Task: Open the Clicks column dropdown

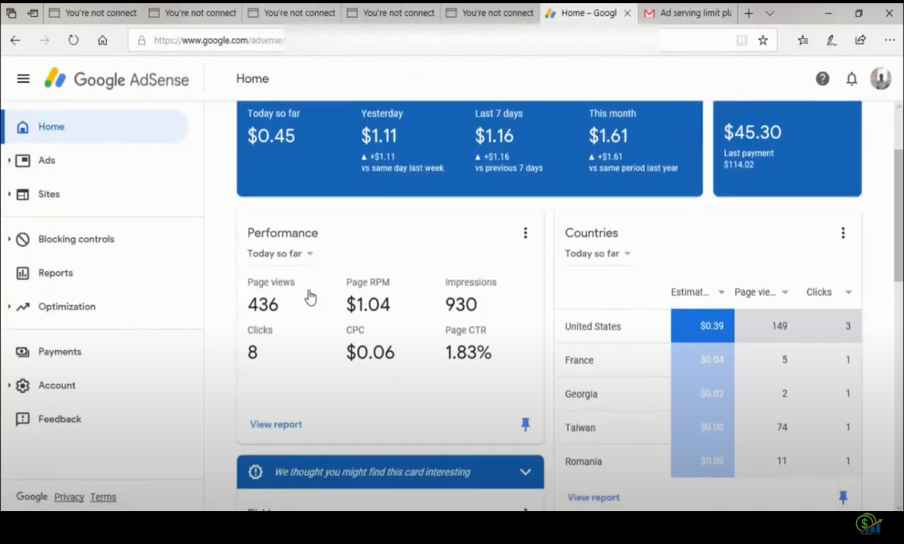Action: tap(848, 292)
